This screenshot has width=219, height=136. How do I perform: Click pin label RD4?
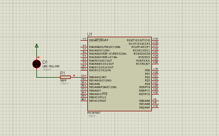click(x=148, y=84)
